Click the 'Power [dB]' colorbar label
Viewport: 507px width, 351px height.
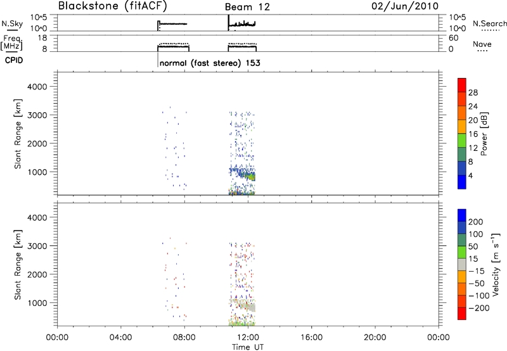[x=484, y=134]
